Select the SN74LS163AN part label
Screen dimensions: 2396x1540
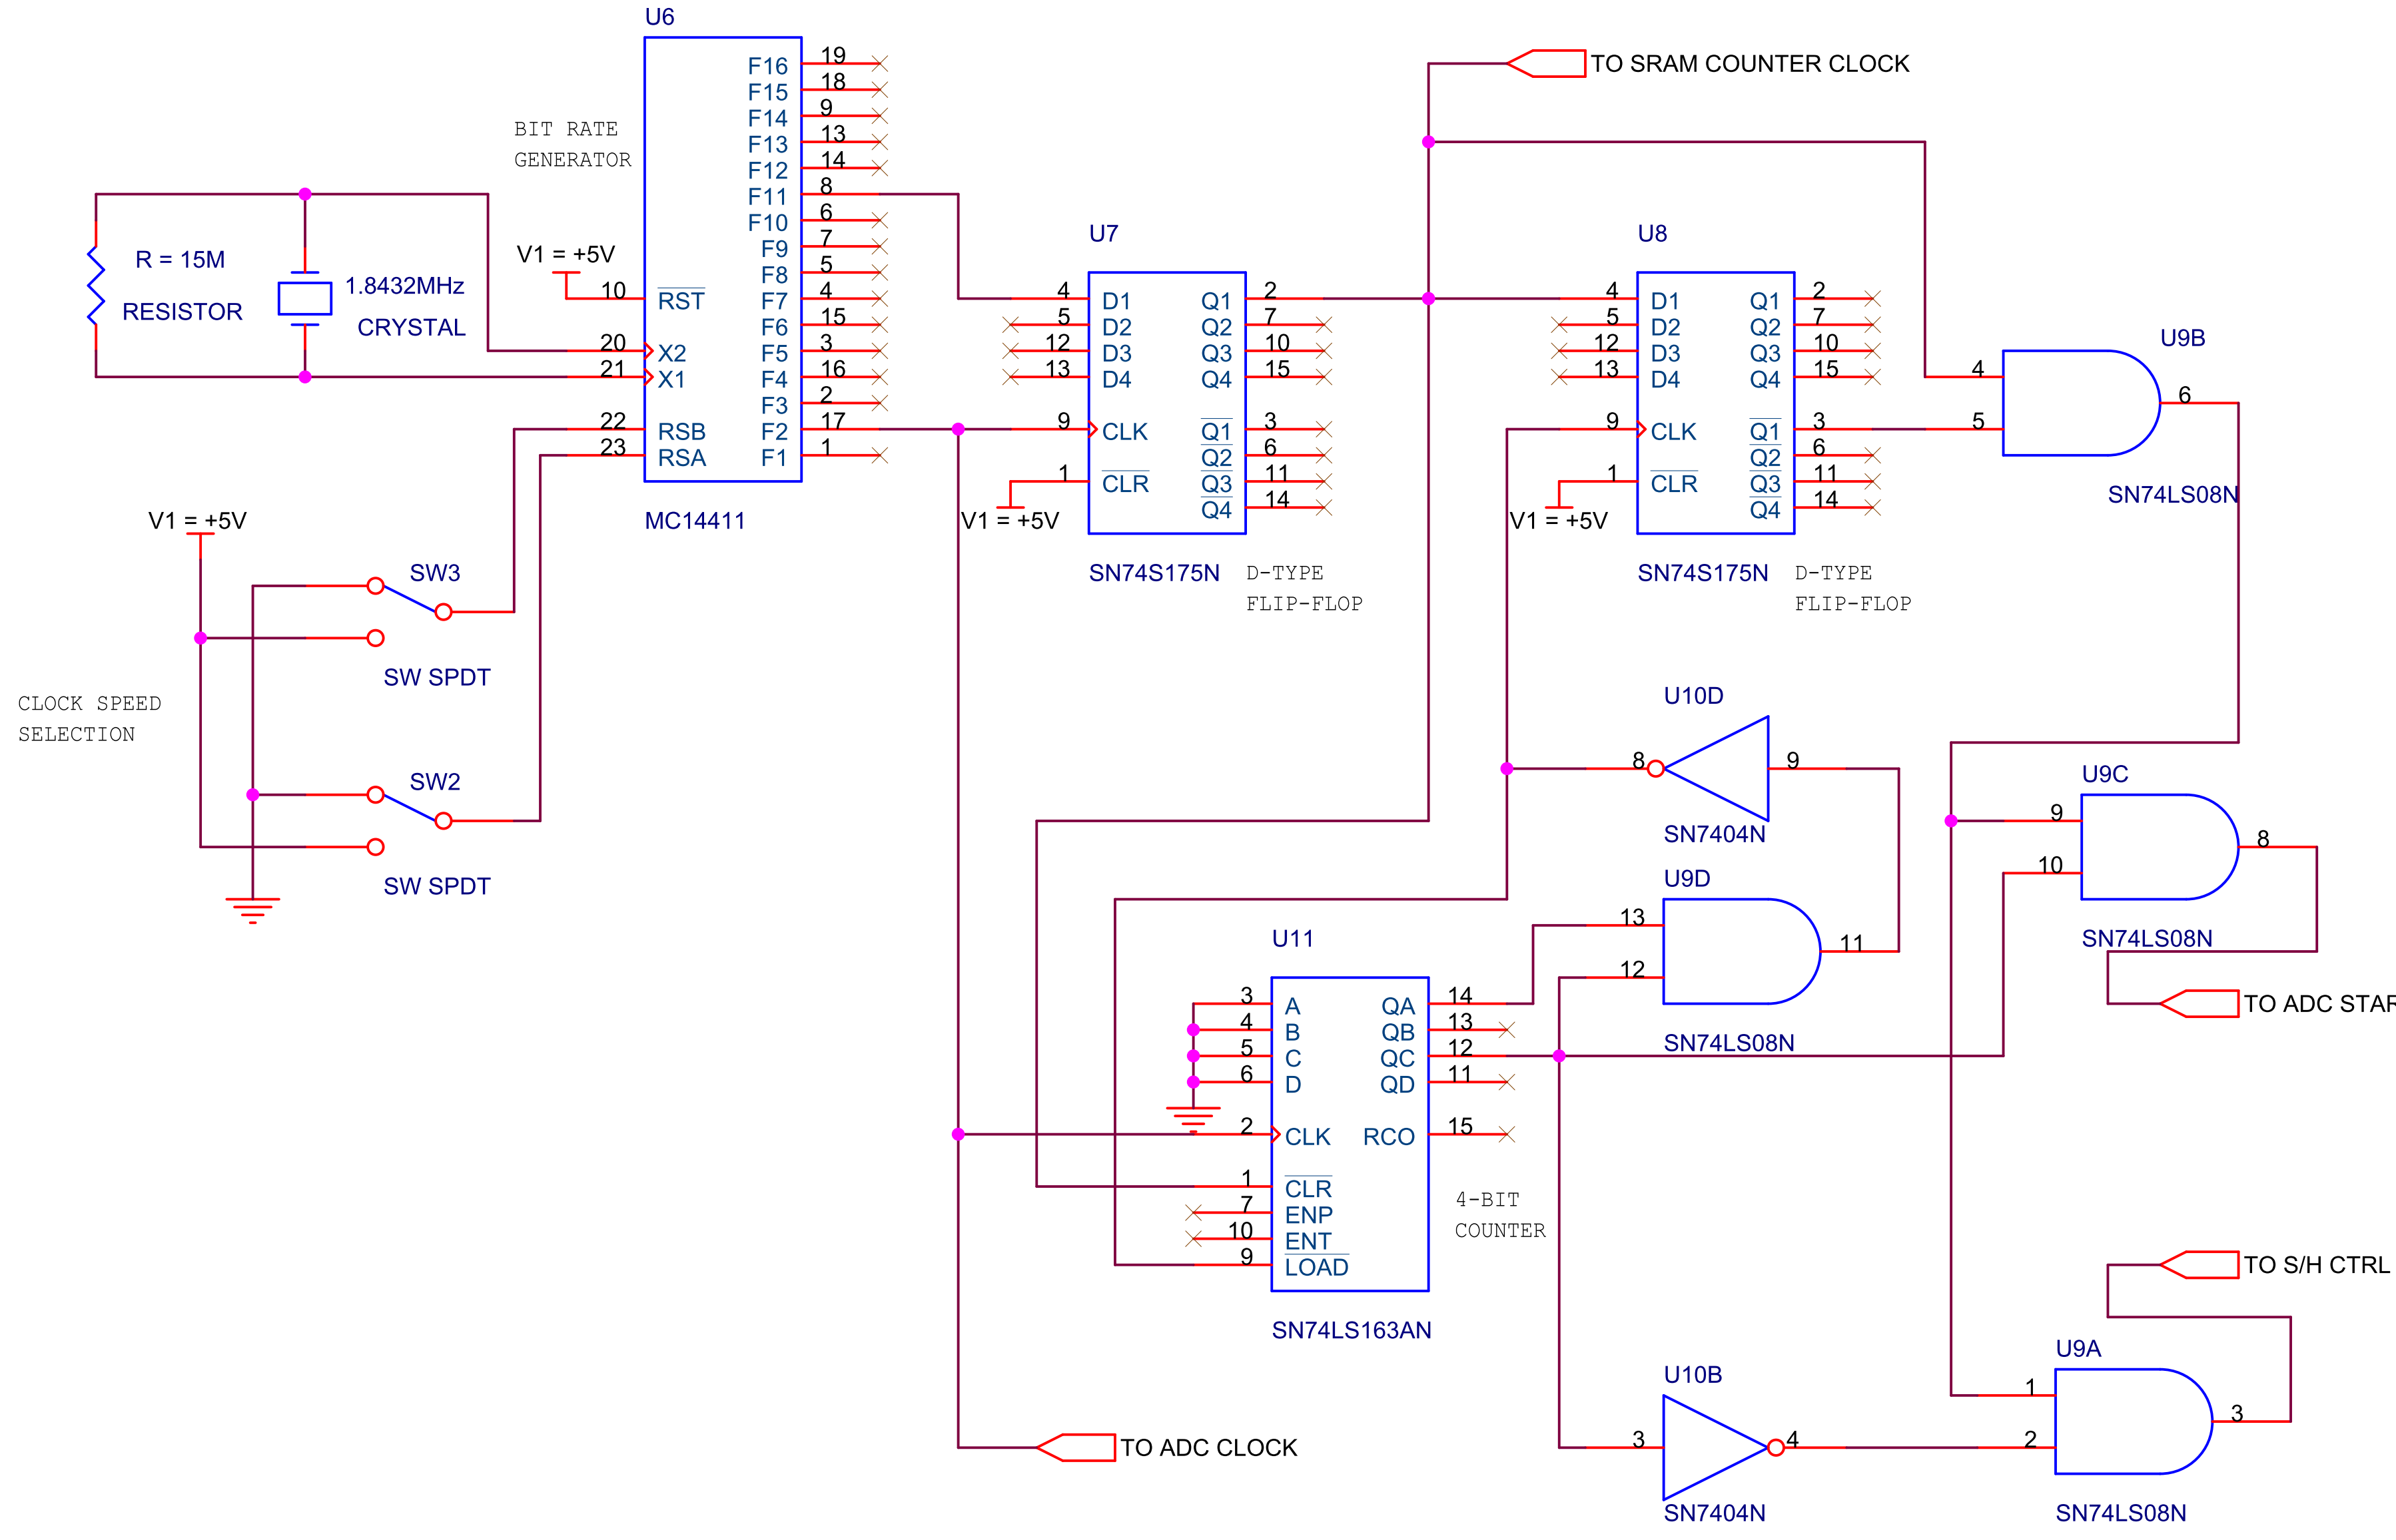click(x=1352, y=1330)
